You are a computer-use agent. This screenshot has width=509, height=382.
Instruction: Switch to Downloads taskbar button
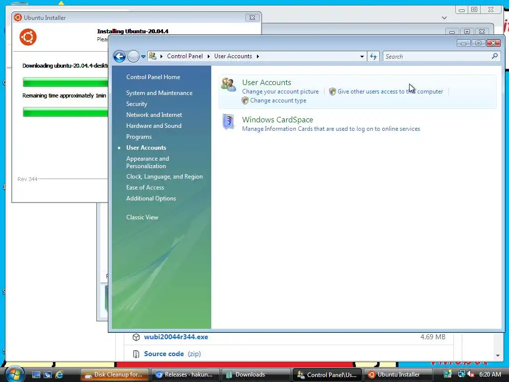coord(256,375)
